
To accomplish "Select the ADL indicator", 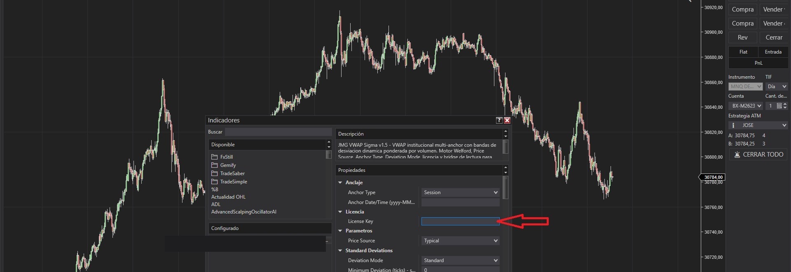I will (216, 204).
